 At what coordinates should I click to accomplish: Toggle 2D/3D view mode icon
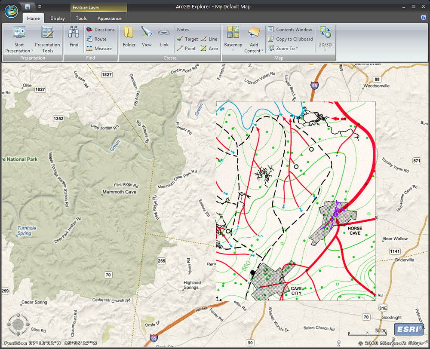point(325,33)
